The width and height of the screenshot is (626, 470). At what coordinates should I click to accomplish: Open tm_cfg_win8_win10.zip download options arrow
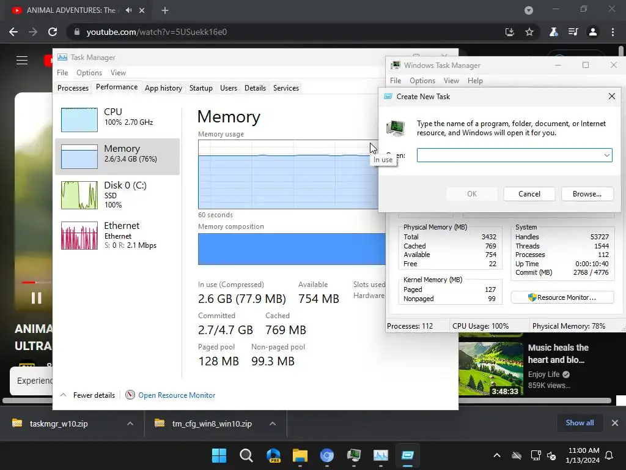(x=273, y=423)
